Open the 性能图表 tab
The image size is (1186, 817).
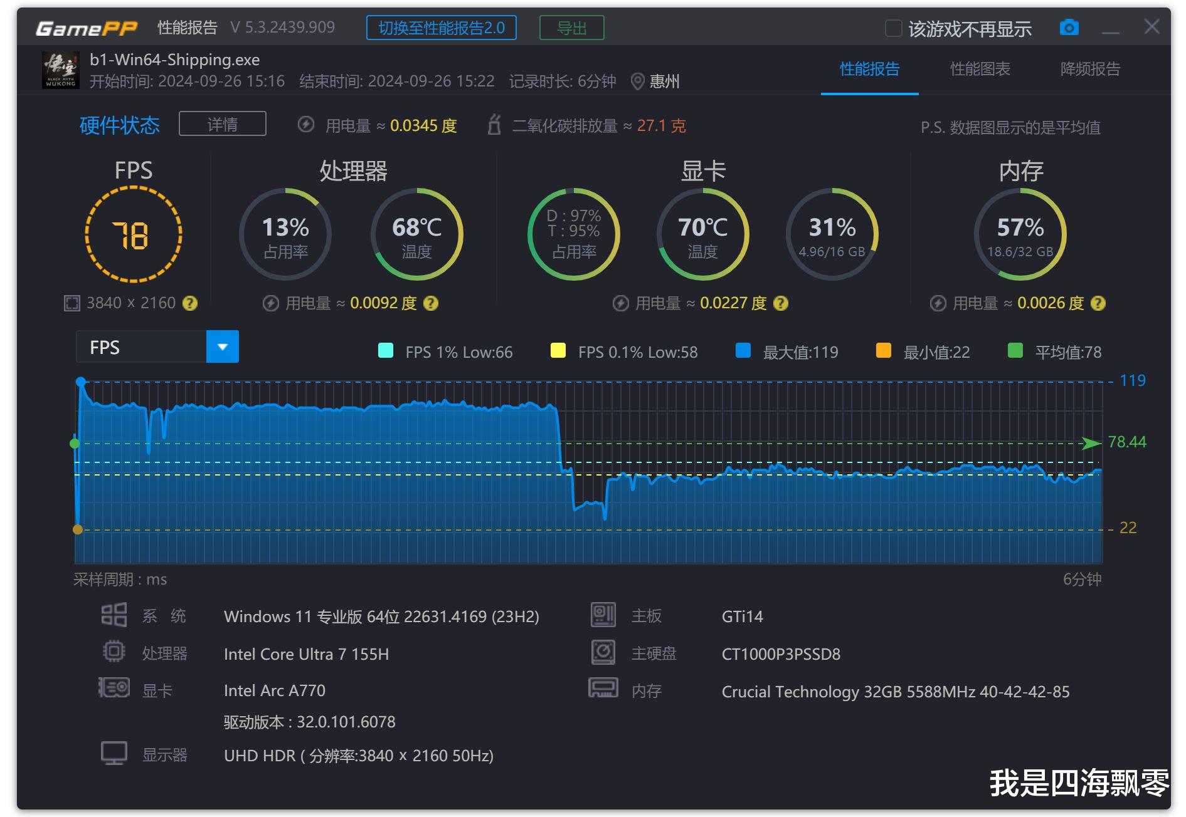(x=980, y=69)
